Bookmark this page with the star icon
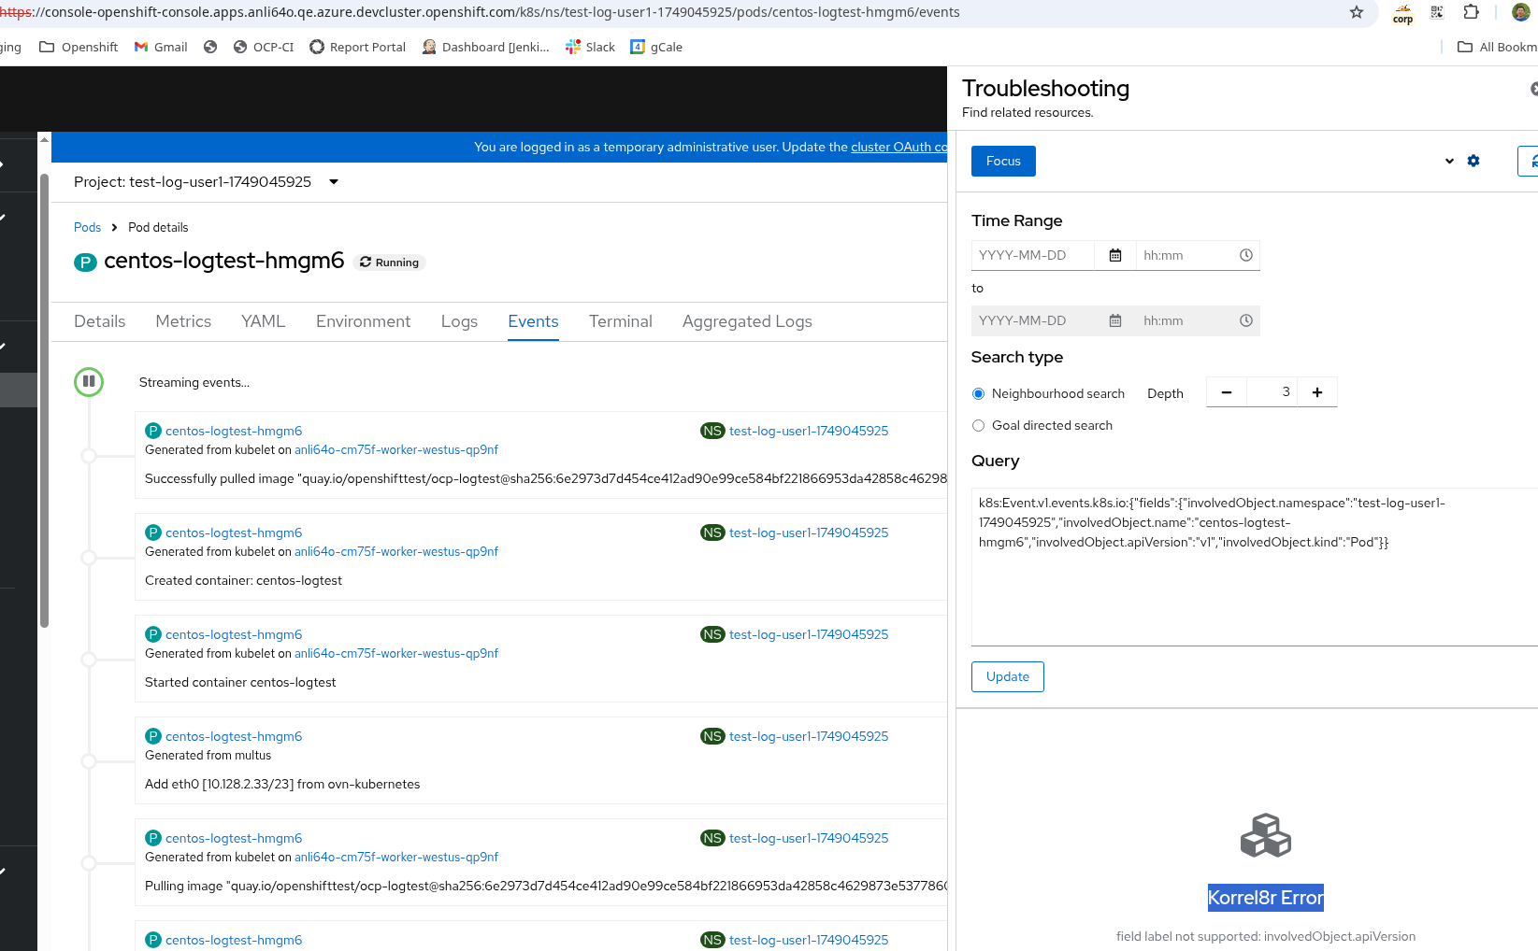Viewport: 1538px width, 951px height. point(1357,12)
